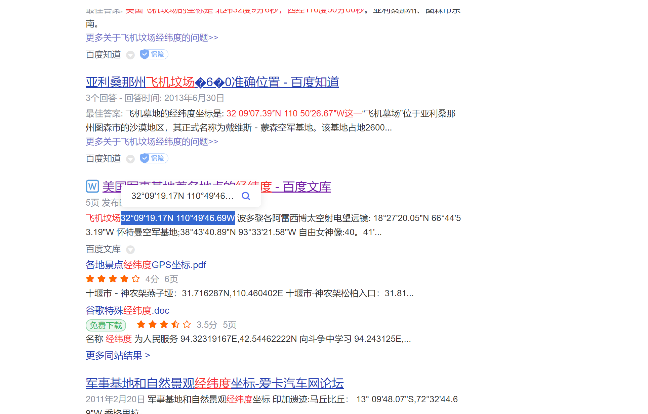Viewport: 648px width, 414px height.
Task: Open 各地景点经纬度GPS坐标.pdf document link
Action: coord(146,265)
